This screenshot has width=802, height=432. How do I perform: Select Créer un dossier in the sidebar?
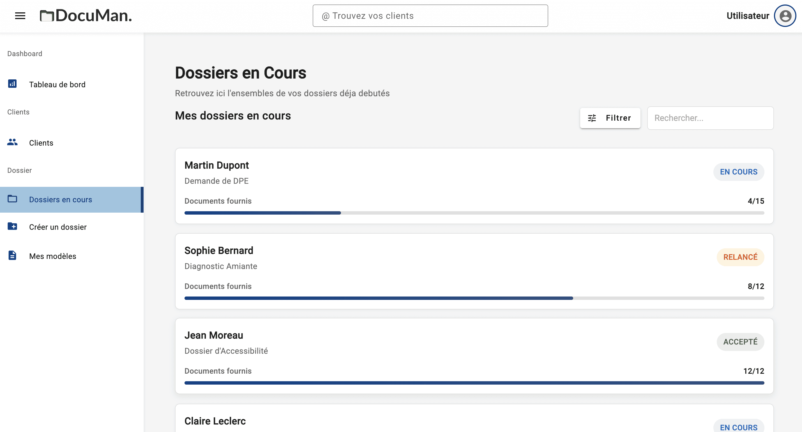point(58,227)
